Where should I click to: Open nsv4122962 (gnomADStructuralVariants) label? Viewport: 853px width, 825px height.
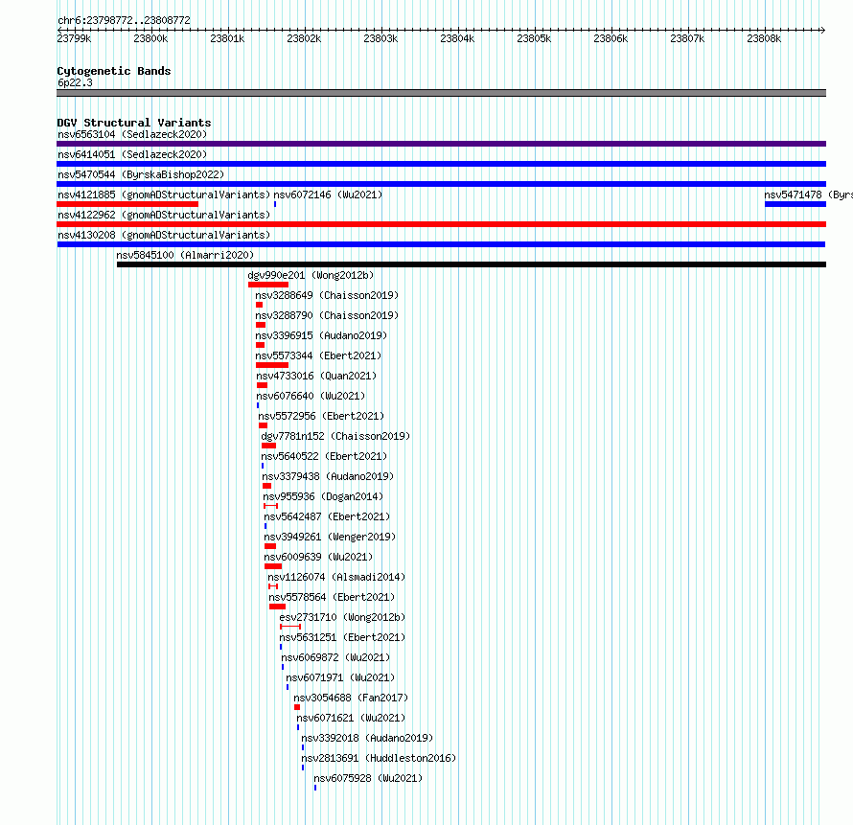[x=164, y=215]
